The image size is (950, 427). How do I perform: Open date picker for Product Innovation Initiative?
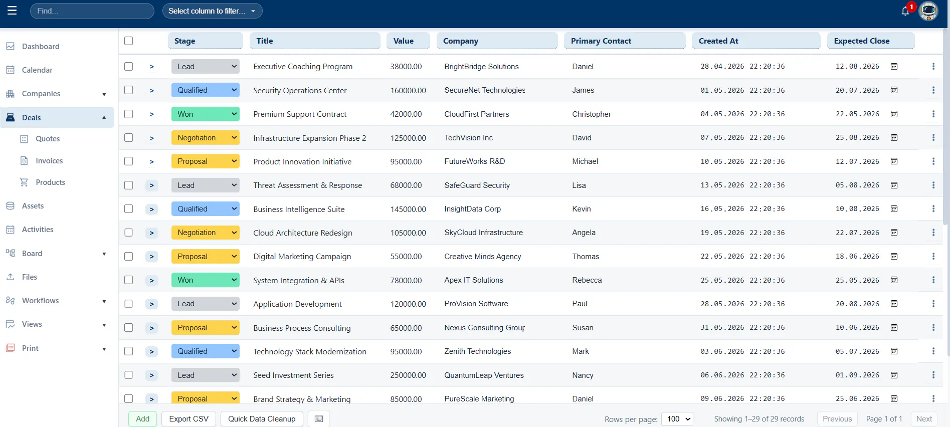click(894, 161)
